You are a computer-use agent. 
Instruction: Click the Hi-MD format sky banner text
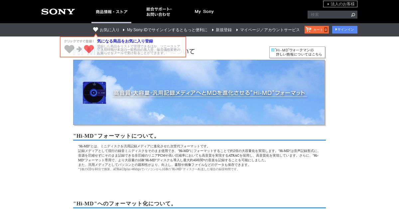click(x=209, y=93)
